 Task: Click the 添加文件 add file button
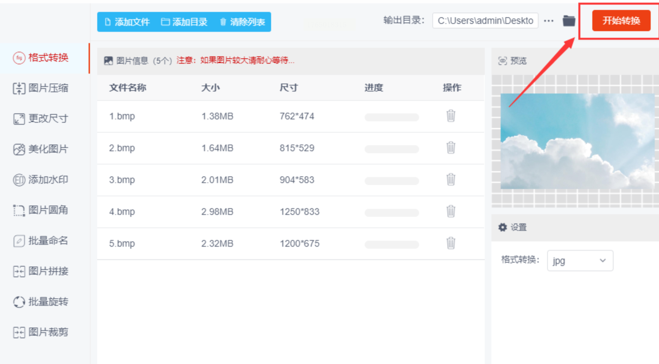click(127, 22)
